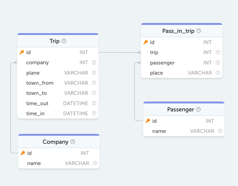Image resolution: width=238 pixels, height=186 pixels.
Task: Click the time_in DATETIME type label
Action: [x=76, y=113]
